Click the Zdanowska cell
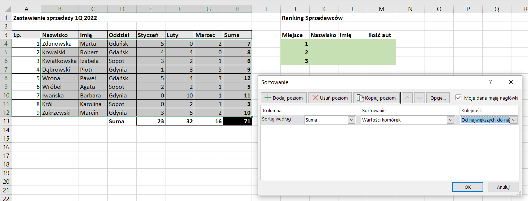 pyautogui.click(x=60, y=44)
